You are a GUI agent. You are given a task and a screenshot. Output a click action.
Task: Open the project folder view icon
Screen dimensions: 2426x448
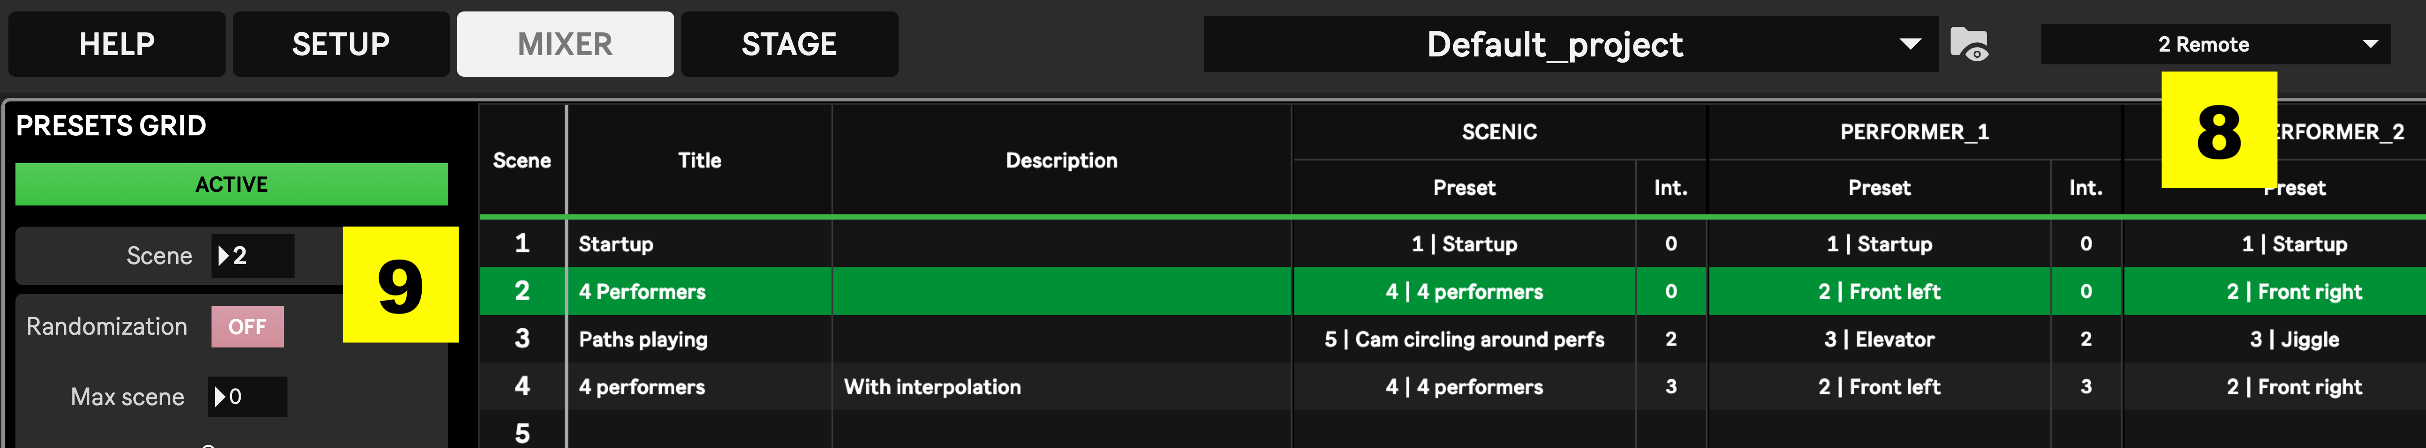pyautogui.click(x=1968, y=44)
